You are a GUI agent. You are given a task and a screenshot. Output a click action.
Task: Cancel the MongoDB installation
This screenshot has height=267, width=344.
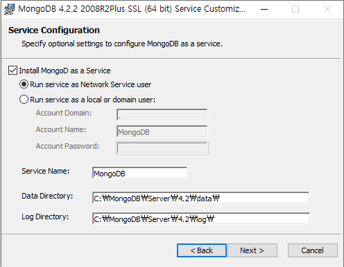(313, 250)
